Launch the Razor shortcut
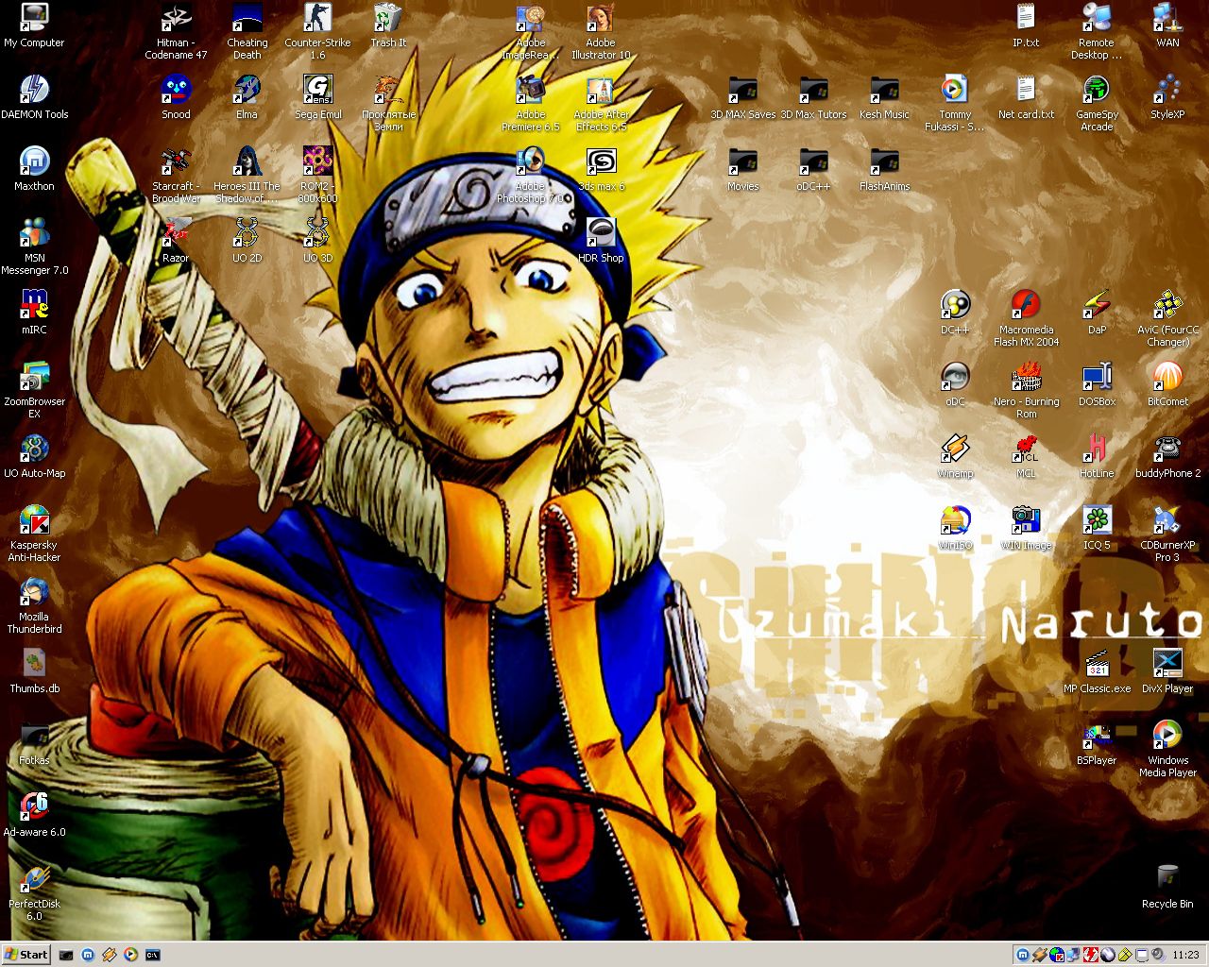 176,241
